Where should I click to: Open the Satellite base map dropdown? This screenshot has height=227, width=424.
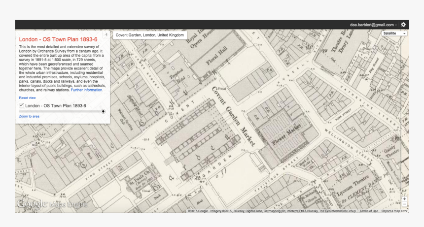click(x=394, y=33)
